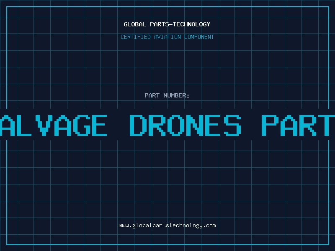
Task: Select the CERTIFIED AVIATION COMPONENT subtitle
Action: pyautogui.click(x=167, y=37)
